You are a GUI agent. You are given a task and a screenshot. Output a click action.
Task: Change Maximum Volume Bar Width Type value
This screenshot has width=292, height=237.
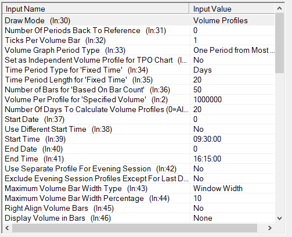pos(232,188)
